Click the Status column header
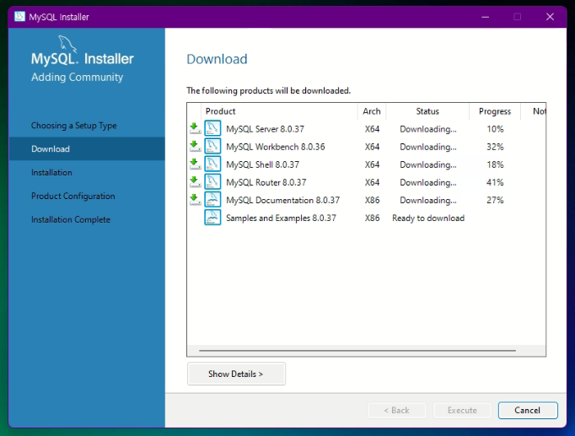Viewport: 575px width, 436px height. click(427, 111)
